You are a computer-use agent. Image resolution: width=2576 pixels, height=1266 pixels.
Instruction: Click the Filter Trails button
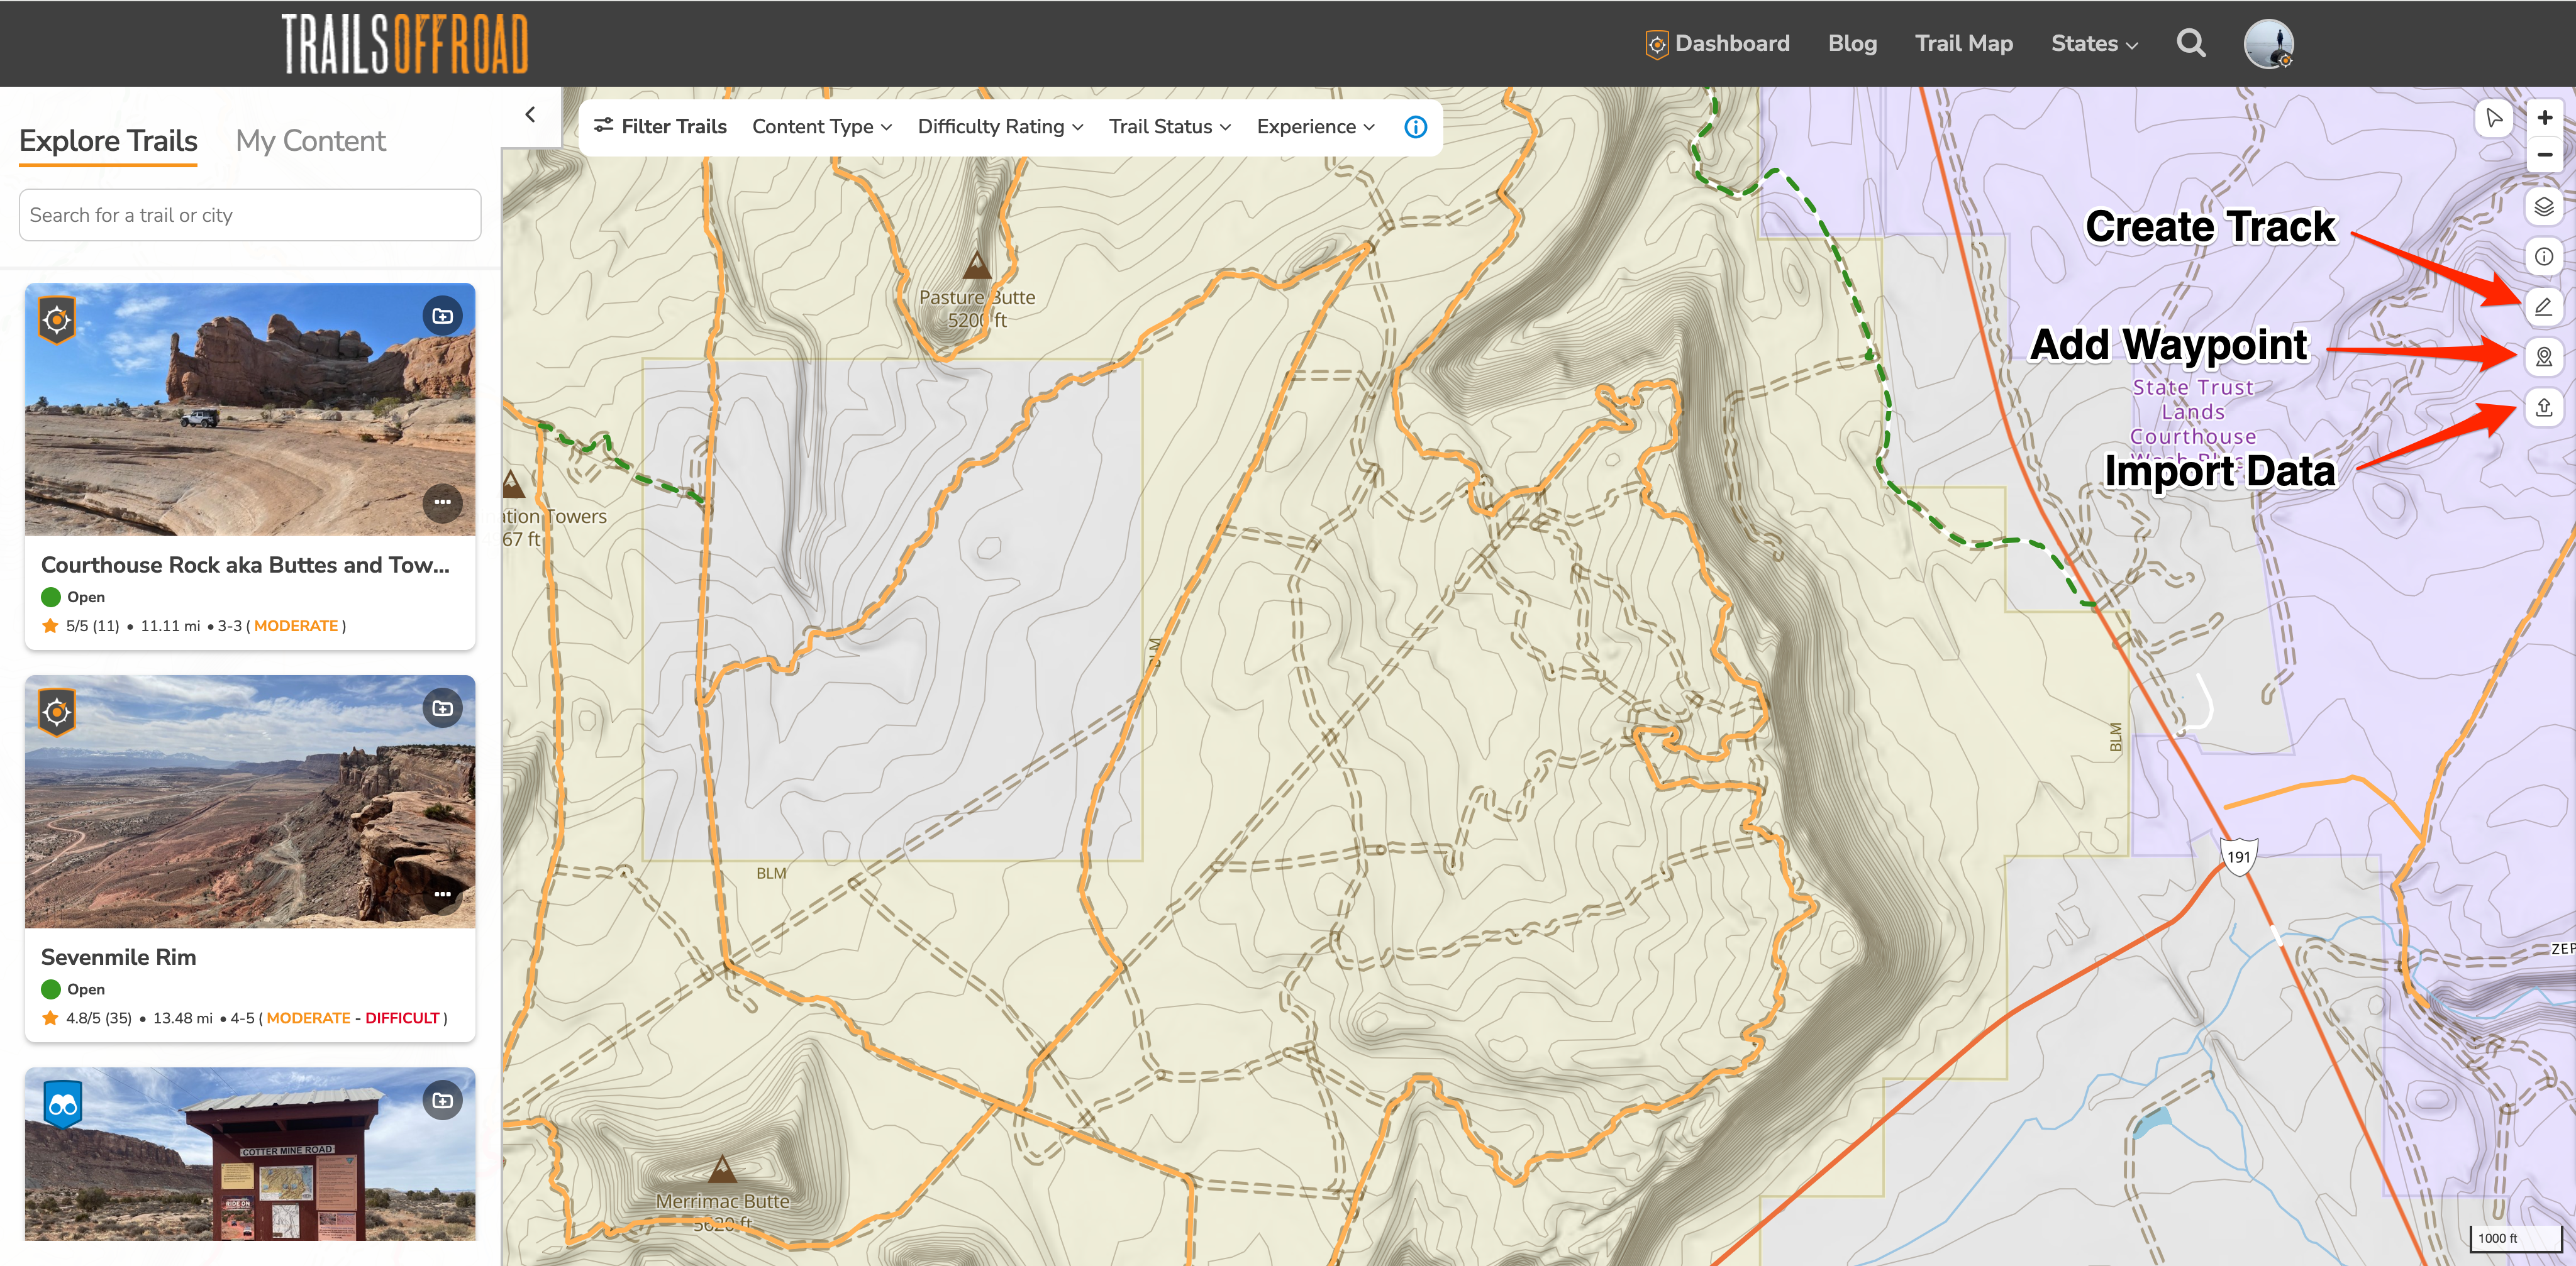click(660, 127)
